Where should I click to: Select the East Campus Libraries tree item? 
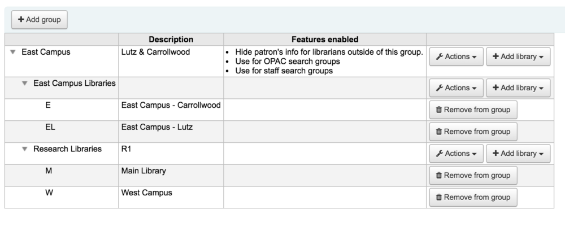pos(75,83)
